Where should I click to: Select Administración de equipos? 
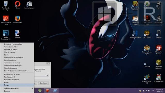tap(17, 65)
